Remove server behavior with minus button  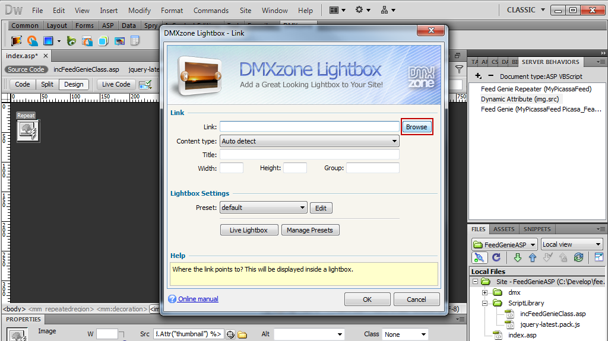(491, 76)
